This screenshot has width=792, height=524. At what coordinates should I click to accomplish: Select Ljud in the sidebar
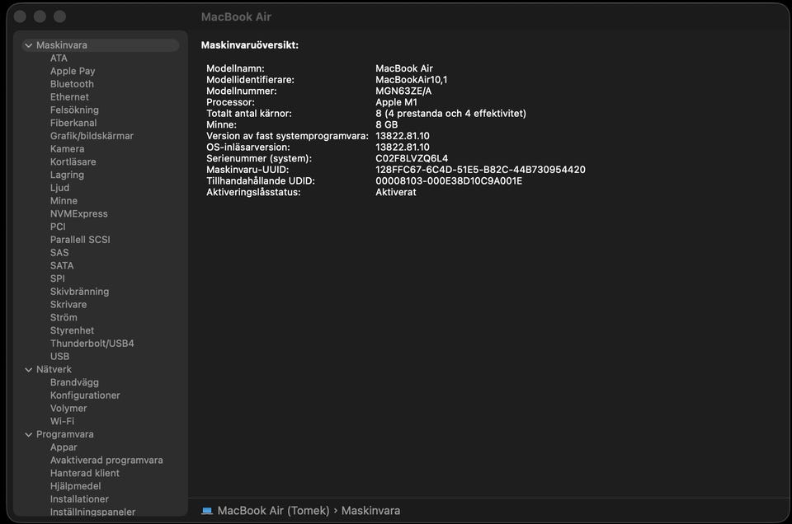point(59,188)
